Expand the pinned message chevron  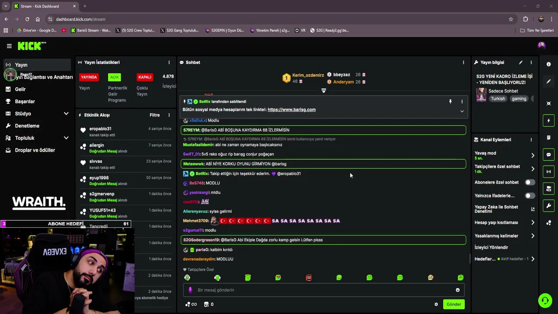tap(462, 111)
